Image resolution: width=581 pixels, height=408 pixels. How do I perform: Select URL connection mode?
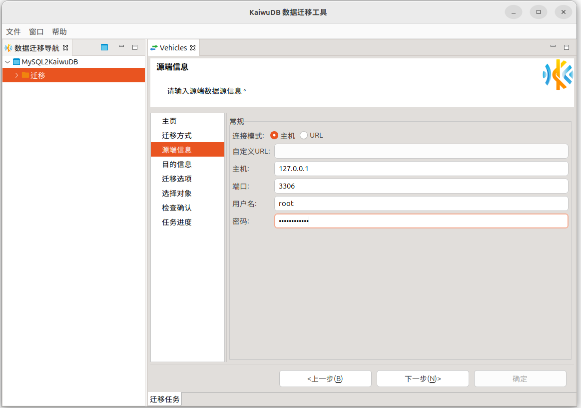[x=304, y=136]
